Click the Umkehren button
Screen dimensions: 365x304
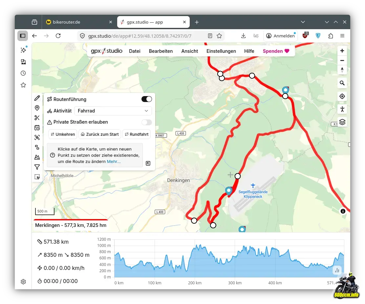(63, 134)
